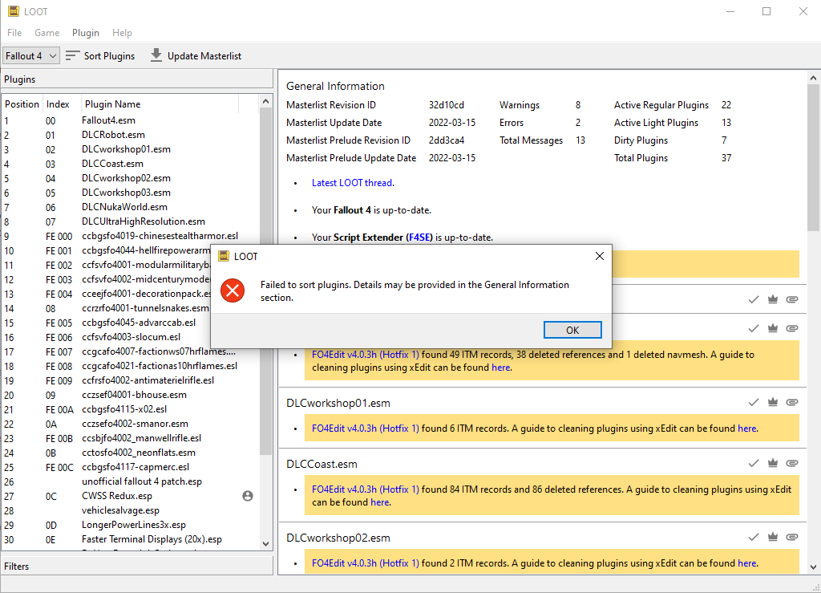Click the crown master-file icon on DLCCoast.esm
The width and height of the screenshot is (821, 593).
pyautogui.click(x=773, y=463)
